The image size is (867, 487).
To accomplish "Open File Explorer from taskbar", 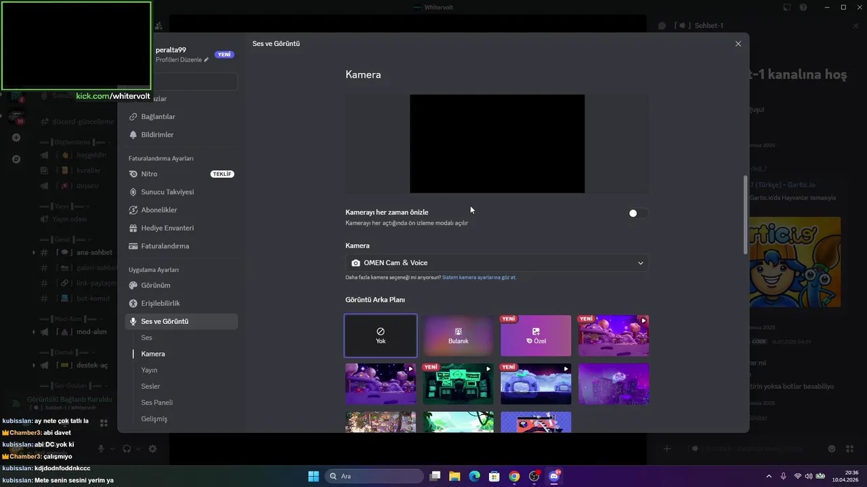I will (x=454, y=476).
